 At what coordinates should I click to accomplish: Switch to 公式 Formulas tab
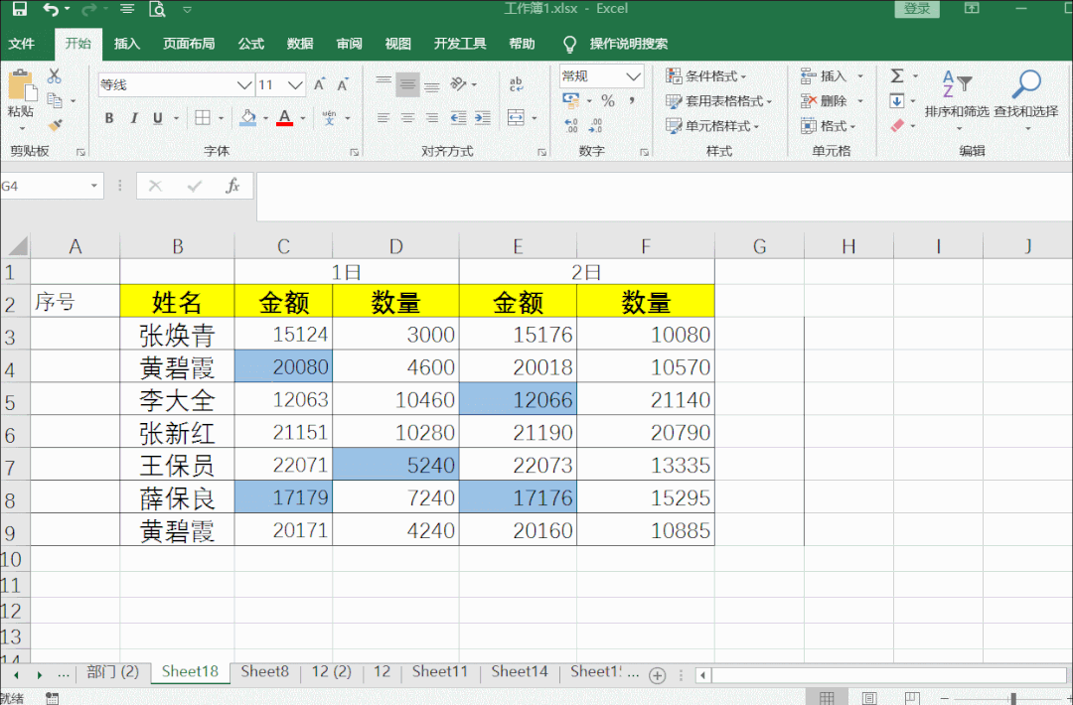(x=251, y=44)
